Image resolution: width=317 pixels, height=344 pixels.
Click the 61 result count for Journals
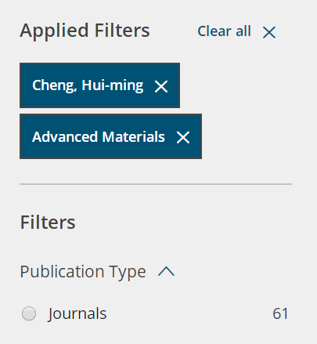point(280,313)
